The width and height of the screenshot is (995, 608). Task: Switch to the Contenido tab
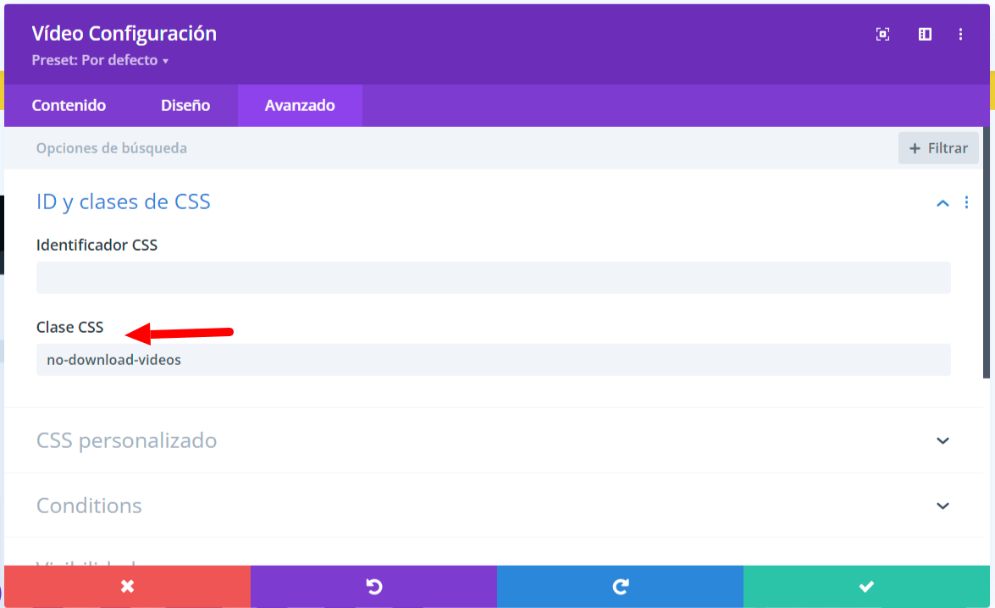click(69, 105)
